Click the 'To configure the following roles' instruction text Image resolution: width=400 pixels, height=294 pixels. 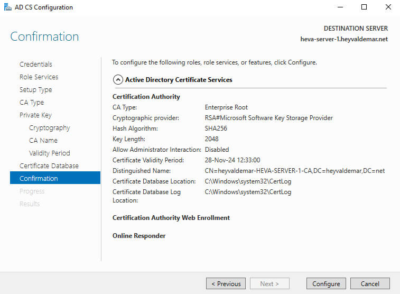[x=215, y=62]
